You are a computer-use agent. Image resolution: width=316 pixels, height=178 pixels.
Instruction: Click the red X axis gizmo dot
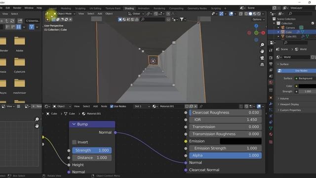(x=263, y=33)
